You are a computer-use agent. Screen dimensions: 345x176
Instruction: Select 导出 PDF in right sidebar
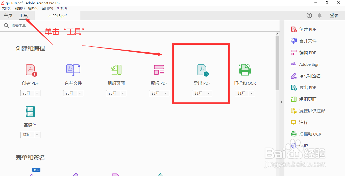[303, 87]
